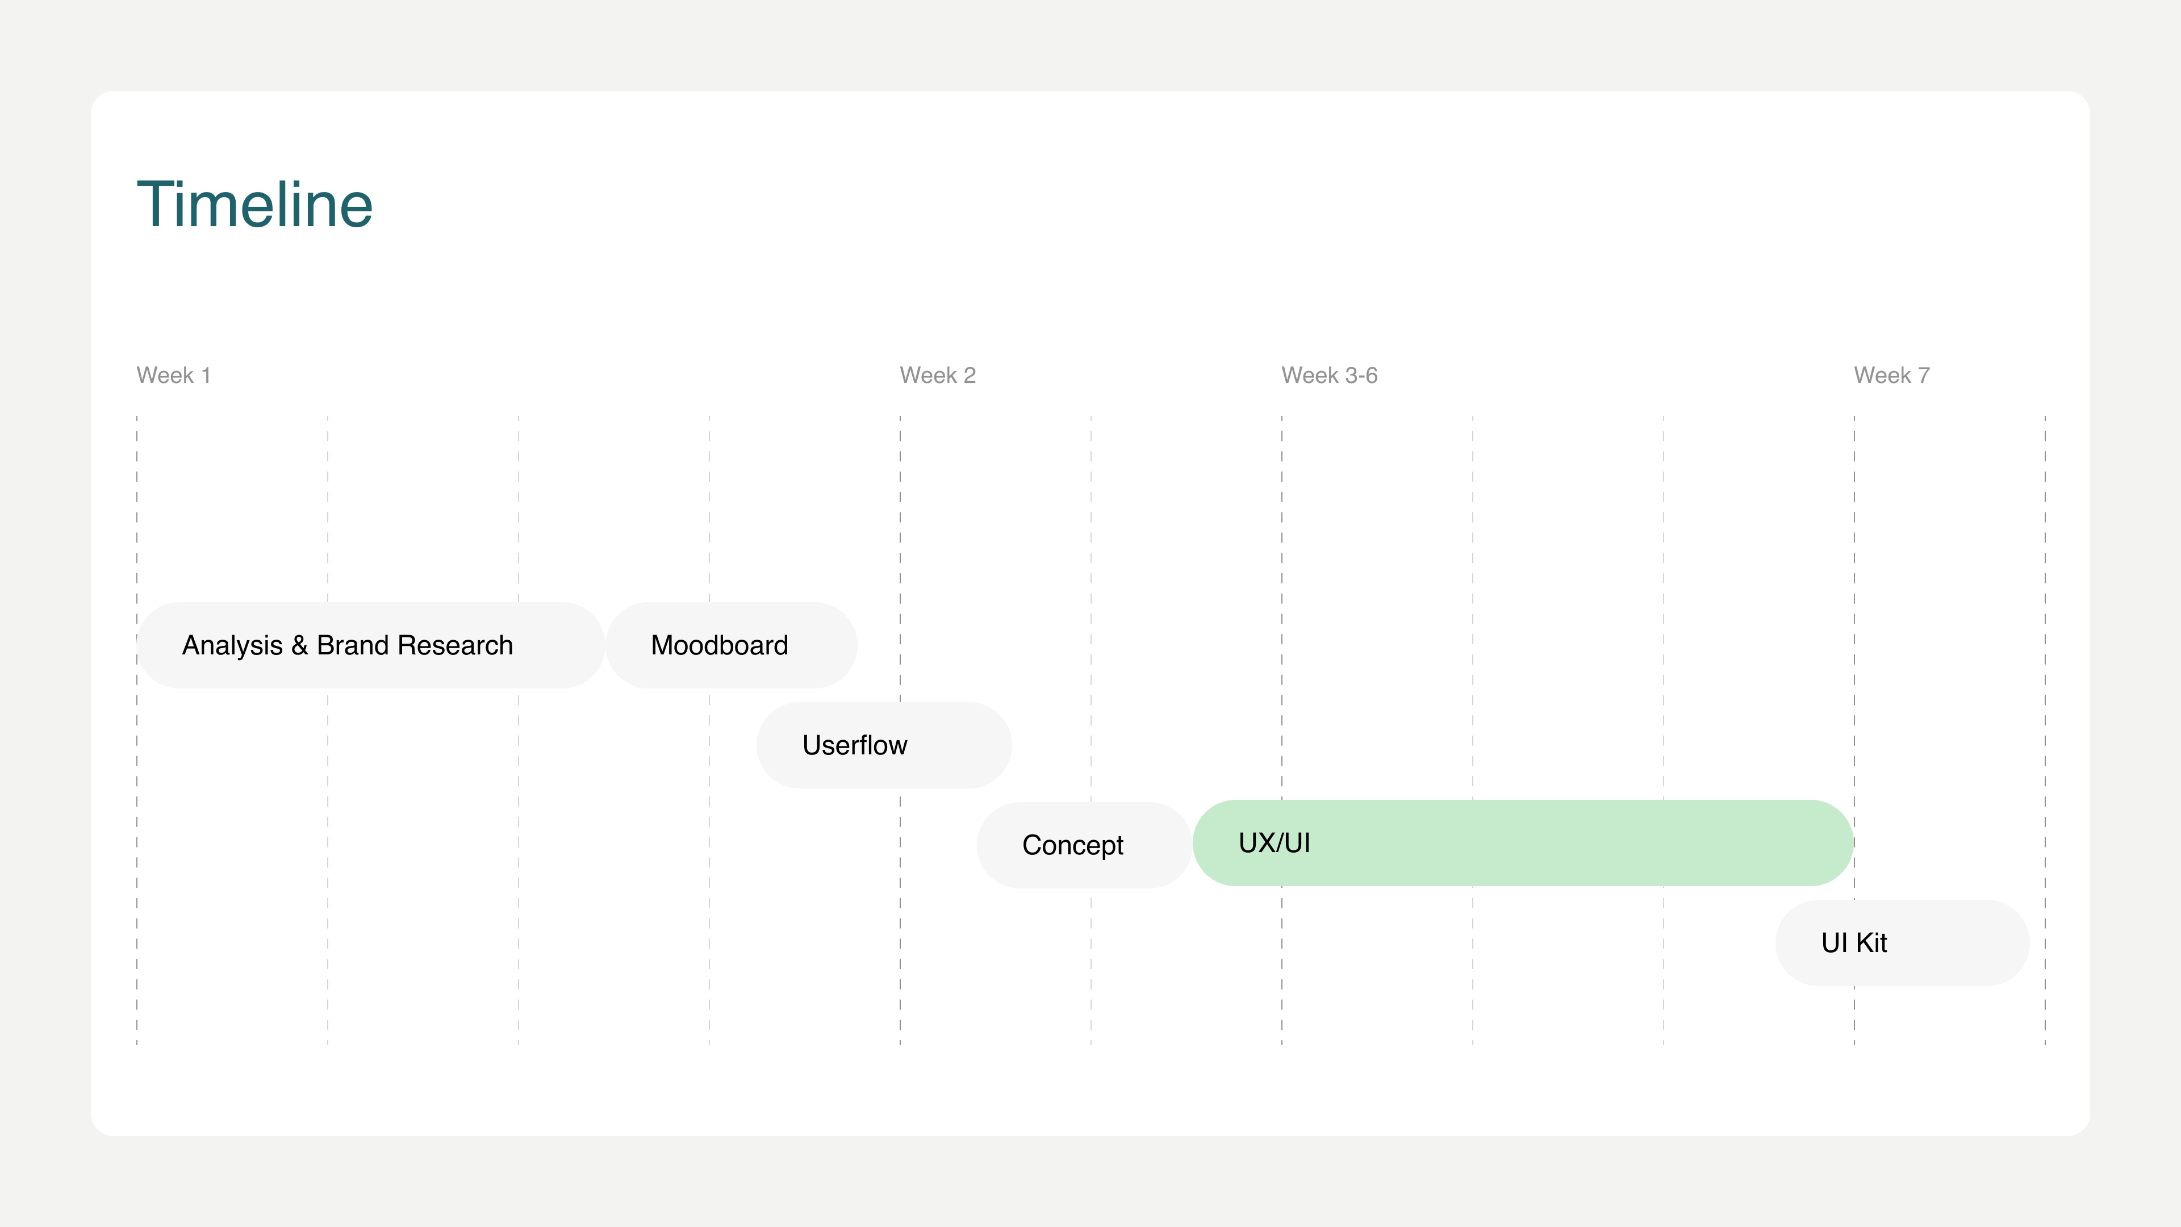This screenshot has height=1227, width=2181.
Task: Select the first faint gridline after Week 1 line
Action: point(328,508)
